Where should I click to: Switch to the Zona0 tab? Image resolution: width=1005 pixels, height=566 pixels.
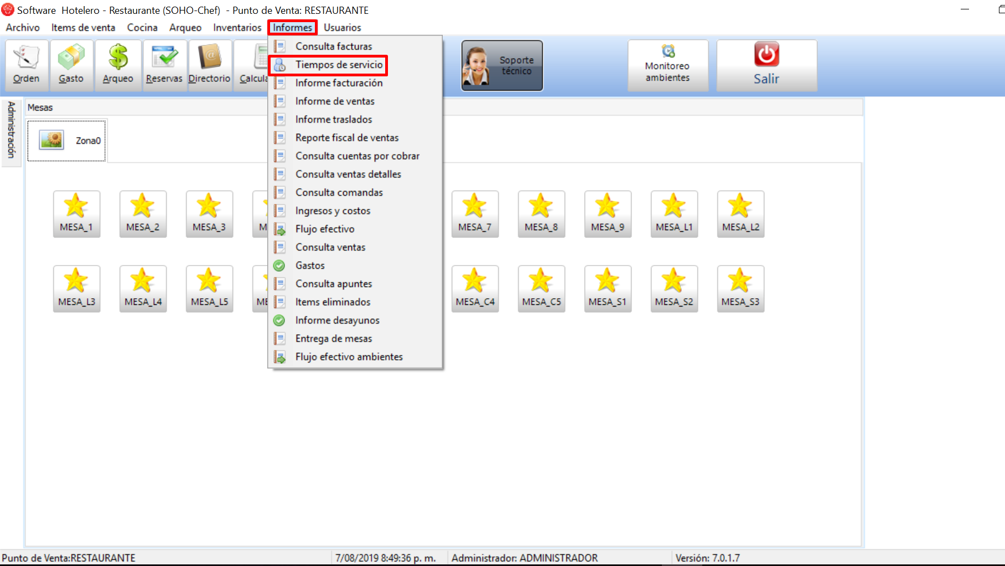coord(67,141)
